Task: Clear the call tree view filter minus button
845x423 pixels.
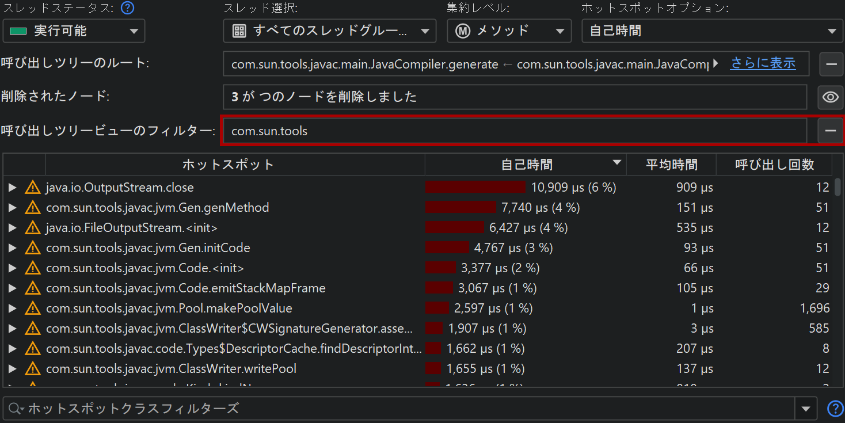Action: pos(830,131)
